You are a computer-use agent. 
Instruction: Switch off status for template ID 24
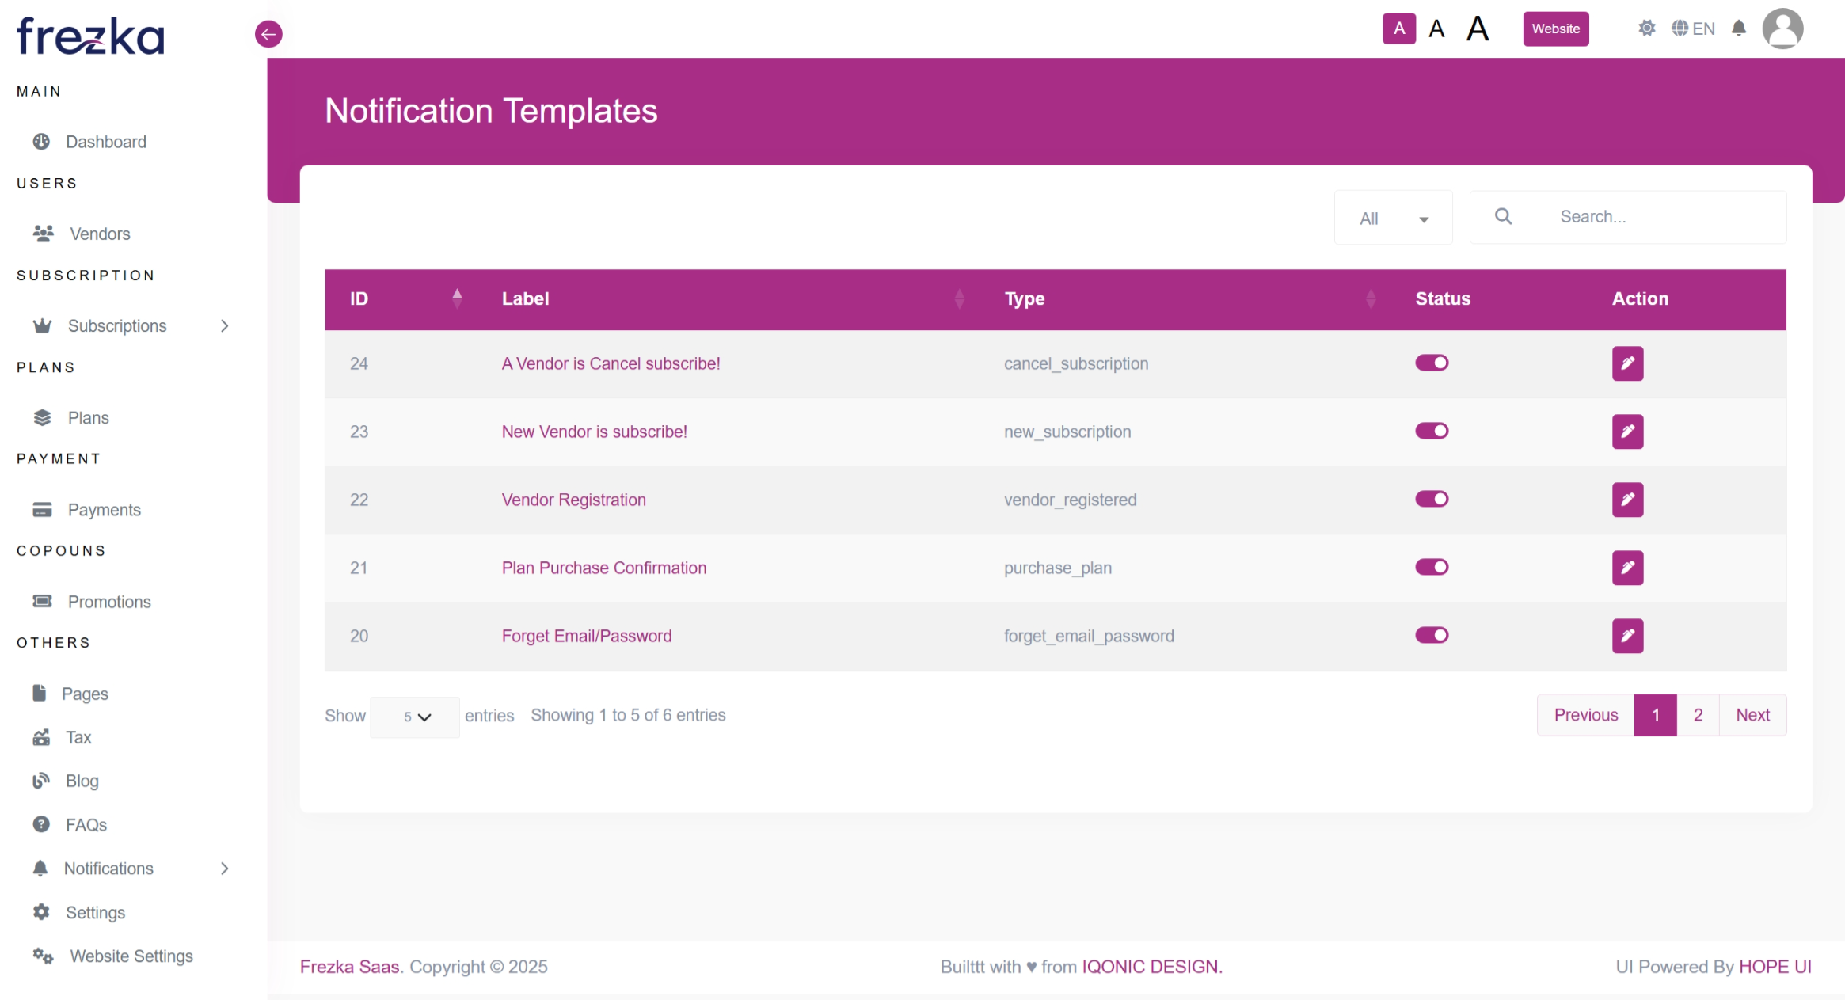pos(1432,363)
